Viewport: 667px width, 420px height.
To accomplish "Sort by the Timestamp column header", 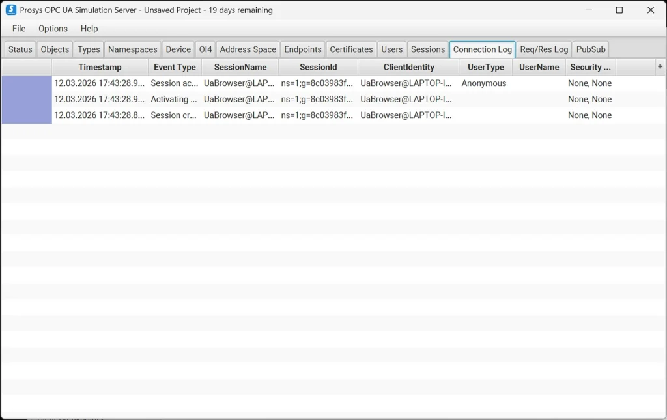I will click(x=100, y=67).
